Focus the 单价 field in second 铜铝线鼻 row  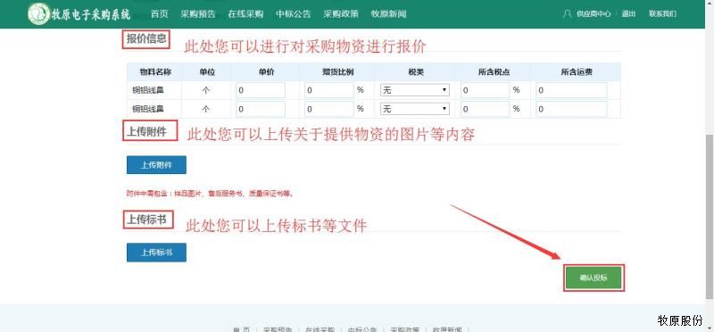[x=261, y=109]
